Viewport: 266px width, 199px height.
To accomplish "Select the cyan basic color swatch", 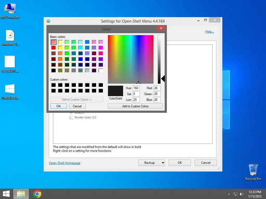I will pyautogui.click(x=81, y=48).
